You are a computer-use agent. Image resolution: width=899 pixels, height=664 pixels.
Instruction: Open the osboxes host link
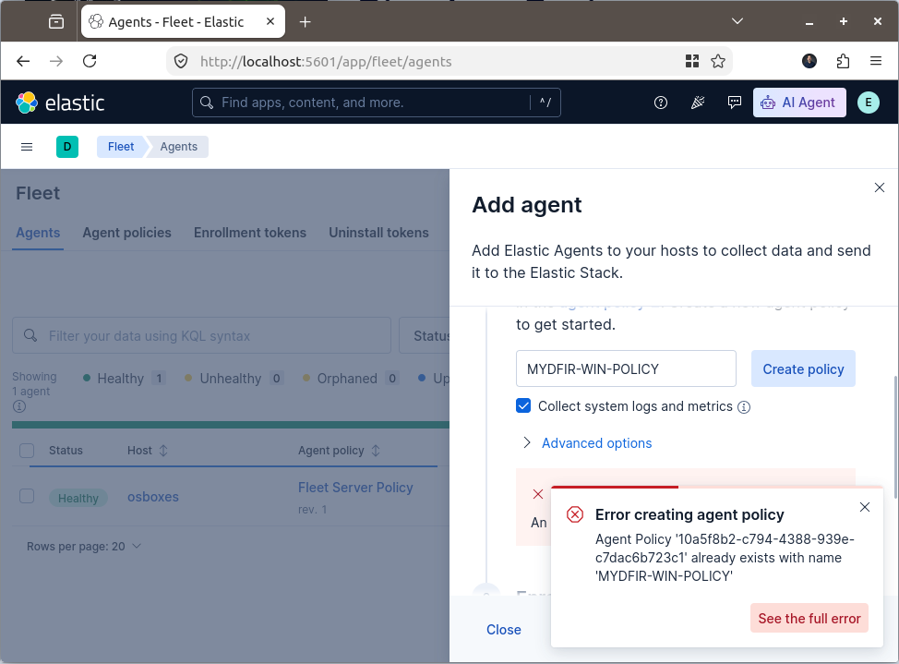(x=153, y=497)
